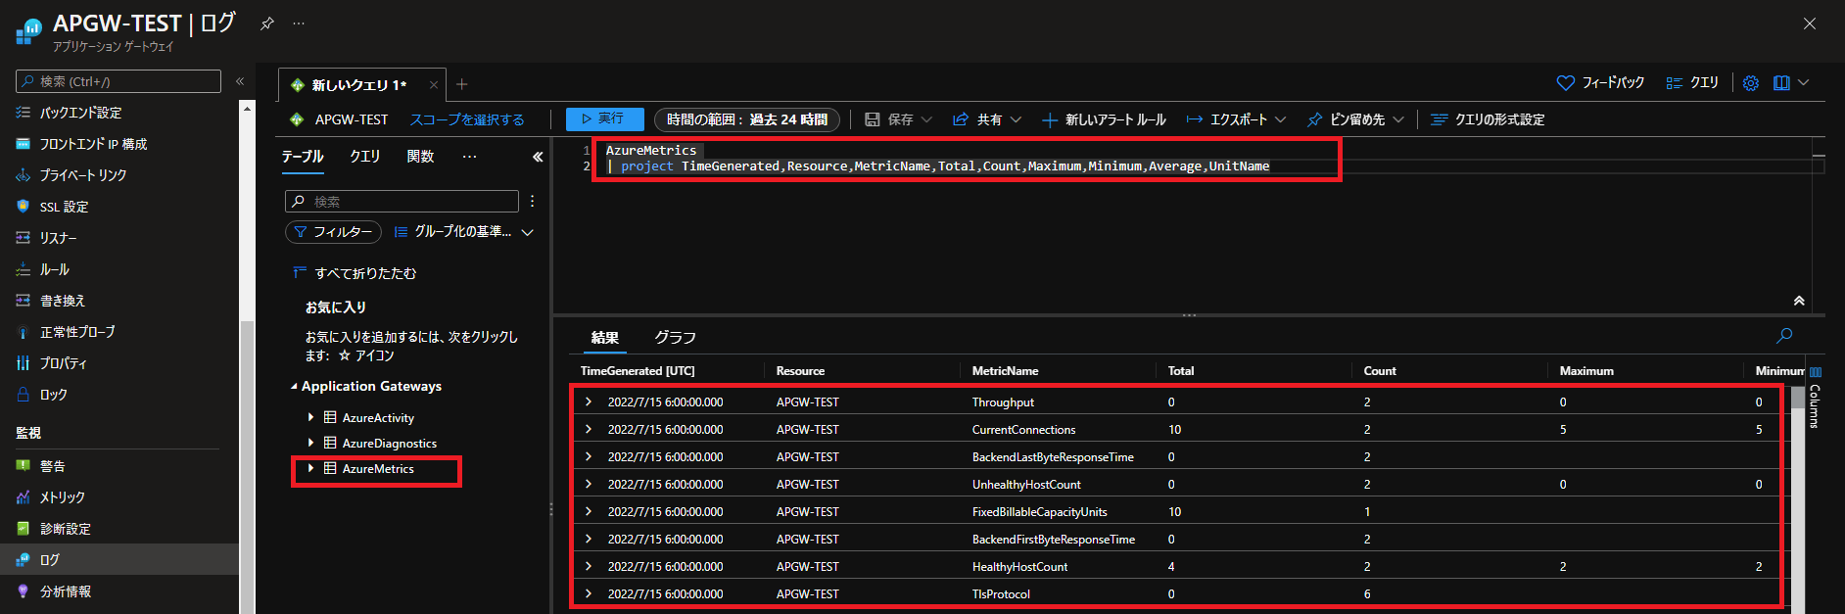Create a 新しいアラート ルール

1104,119
